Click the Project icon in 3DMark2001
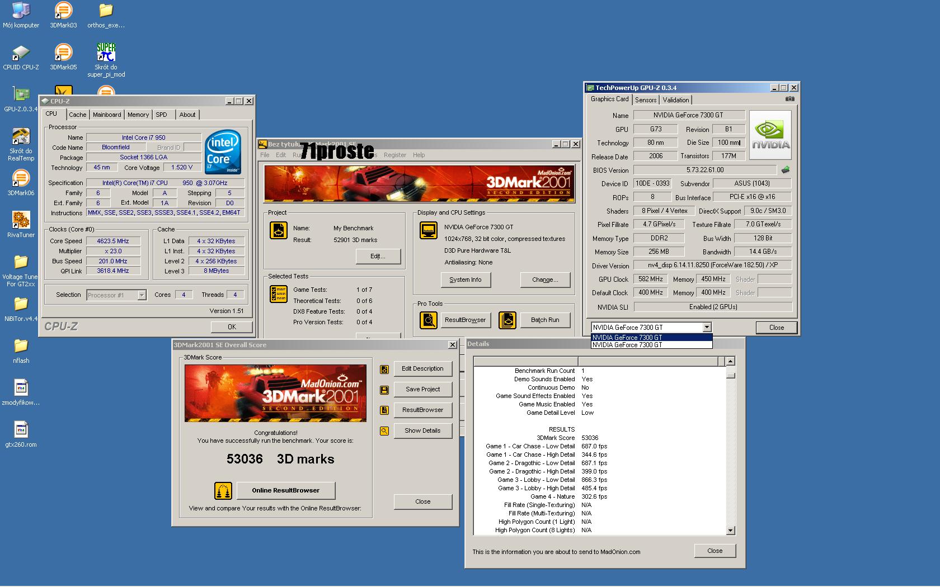 click(x=278, y=230)
